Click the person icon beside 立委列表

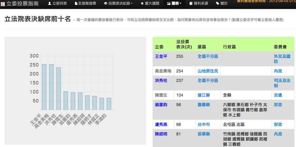click(50, 3)
